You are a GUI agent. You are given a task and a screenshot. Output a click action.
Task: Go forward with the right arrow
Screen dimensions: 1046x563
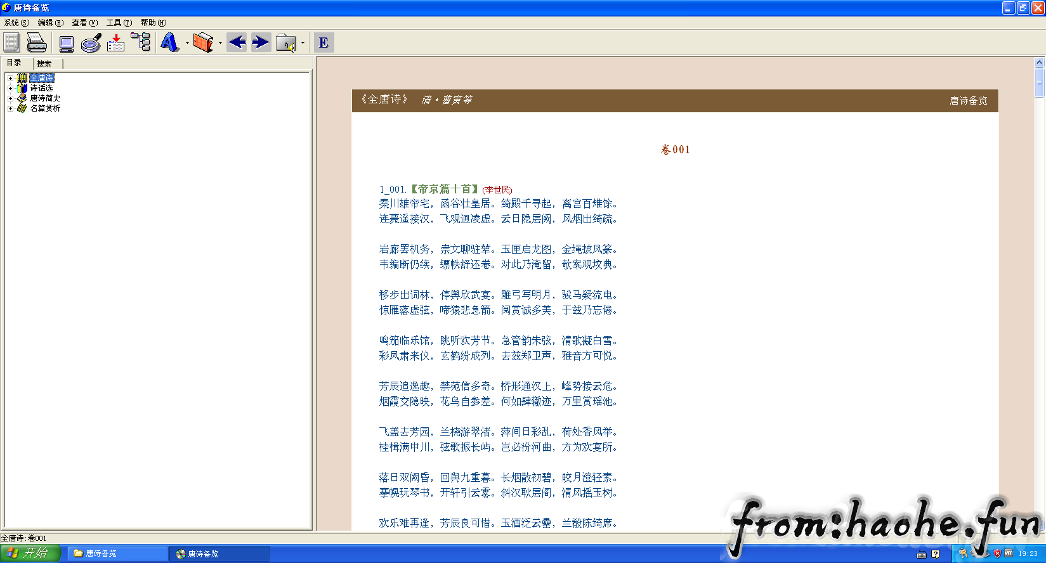pos(261,42)
